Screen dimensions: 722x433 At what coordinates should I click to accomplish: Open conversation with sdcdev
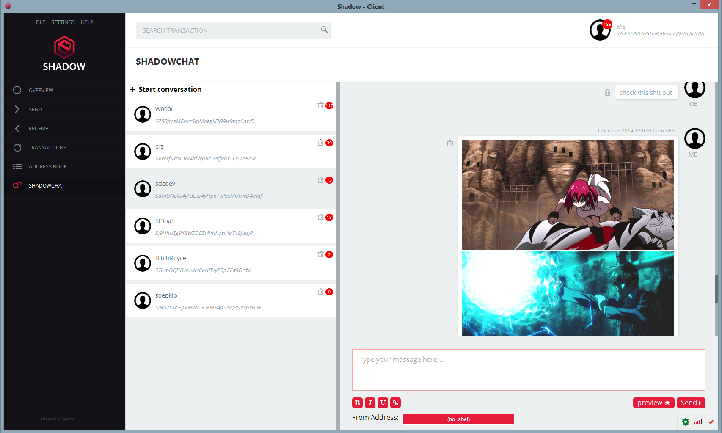click(231, 189)
